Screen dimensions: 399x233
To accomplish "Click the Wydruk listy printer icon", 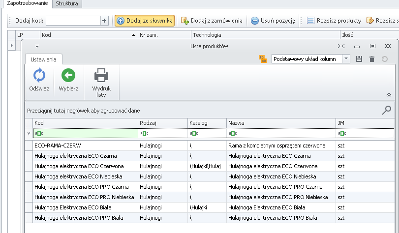I will [x=101, y=75].
